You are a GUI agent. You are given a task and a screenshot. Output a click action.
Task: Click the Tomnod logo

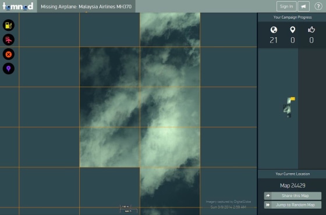click(18, 6)
